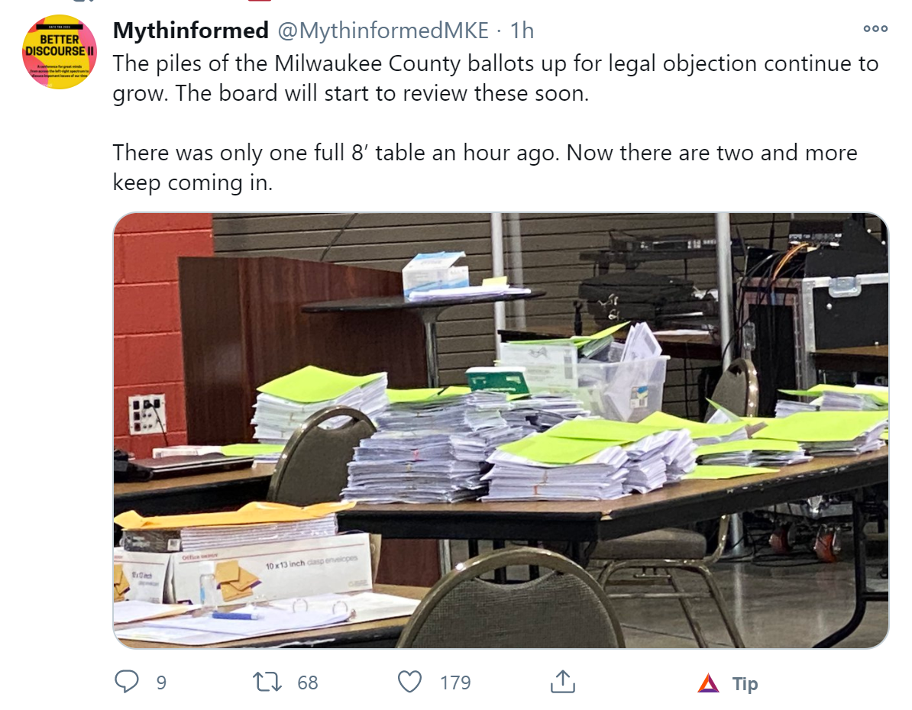Click the 'only one full 8′ table' paragraph
Screen dimensions: 912x710
tap(485, 167)
